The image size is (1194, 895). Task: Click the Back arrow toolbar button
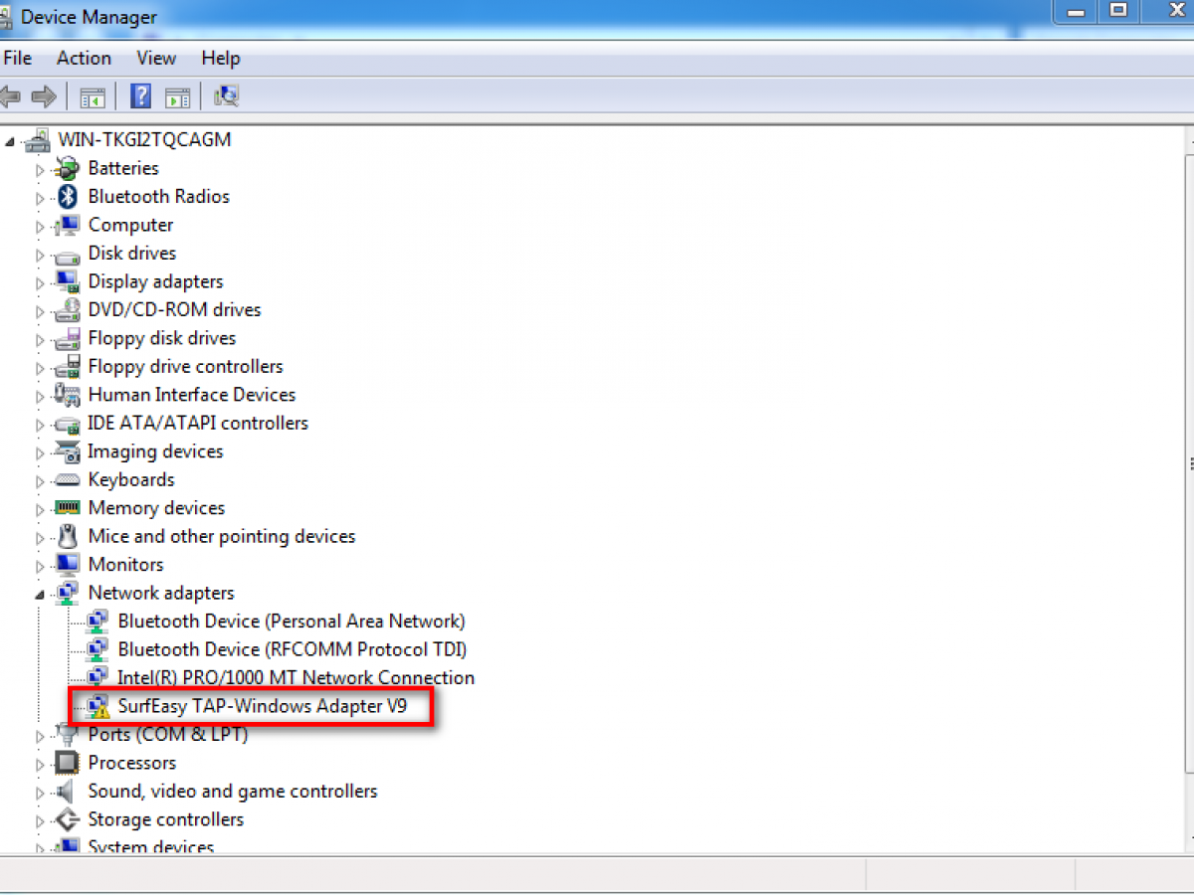point(10,96)
